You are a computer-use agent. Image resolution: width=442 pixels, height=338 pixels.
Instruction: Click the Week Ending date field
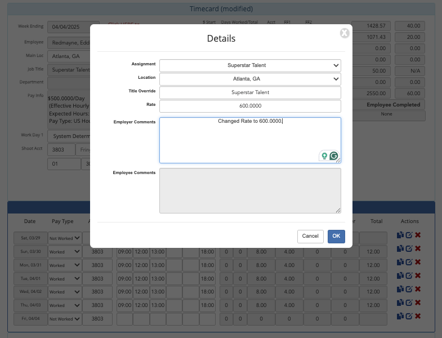point(73,27)
